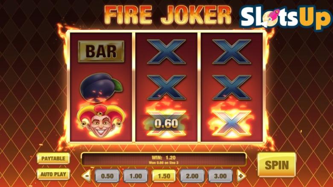Select the 0.50 bet amount
This screenshot has width=333, height=187.
(107, 176)
